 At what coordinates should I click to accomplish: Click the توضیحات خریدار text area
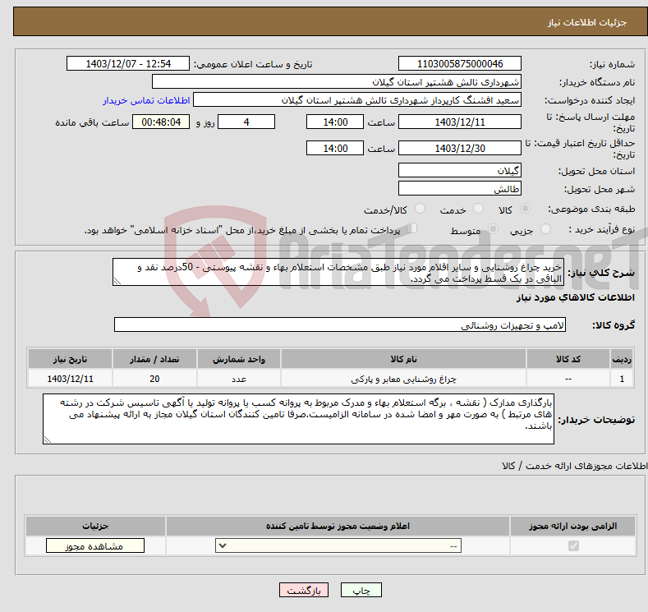click(x=299, y=419)
